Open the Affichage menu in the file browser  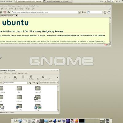(7, 73)
